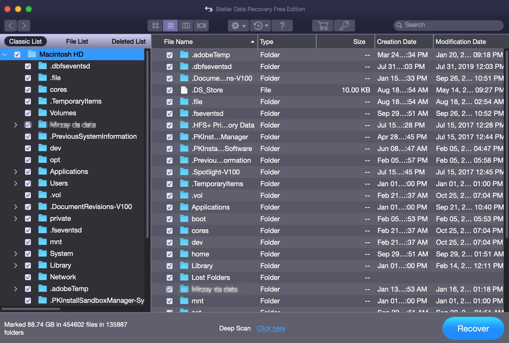
Task: Click the .adobeTemp folder icon in file list
Action: tap(184, 55)
